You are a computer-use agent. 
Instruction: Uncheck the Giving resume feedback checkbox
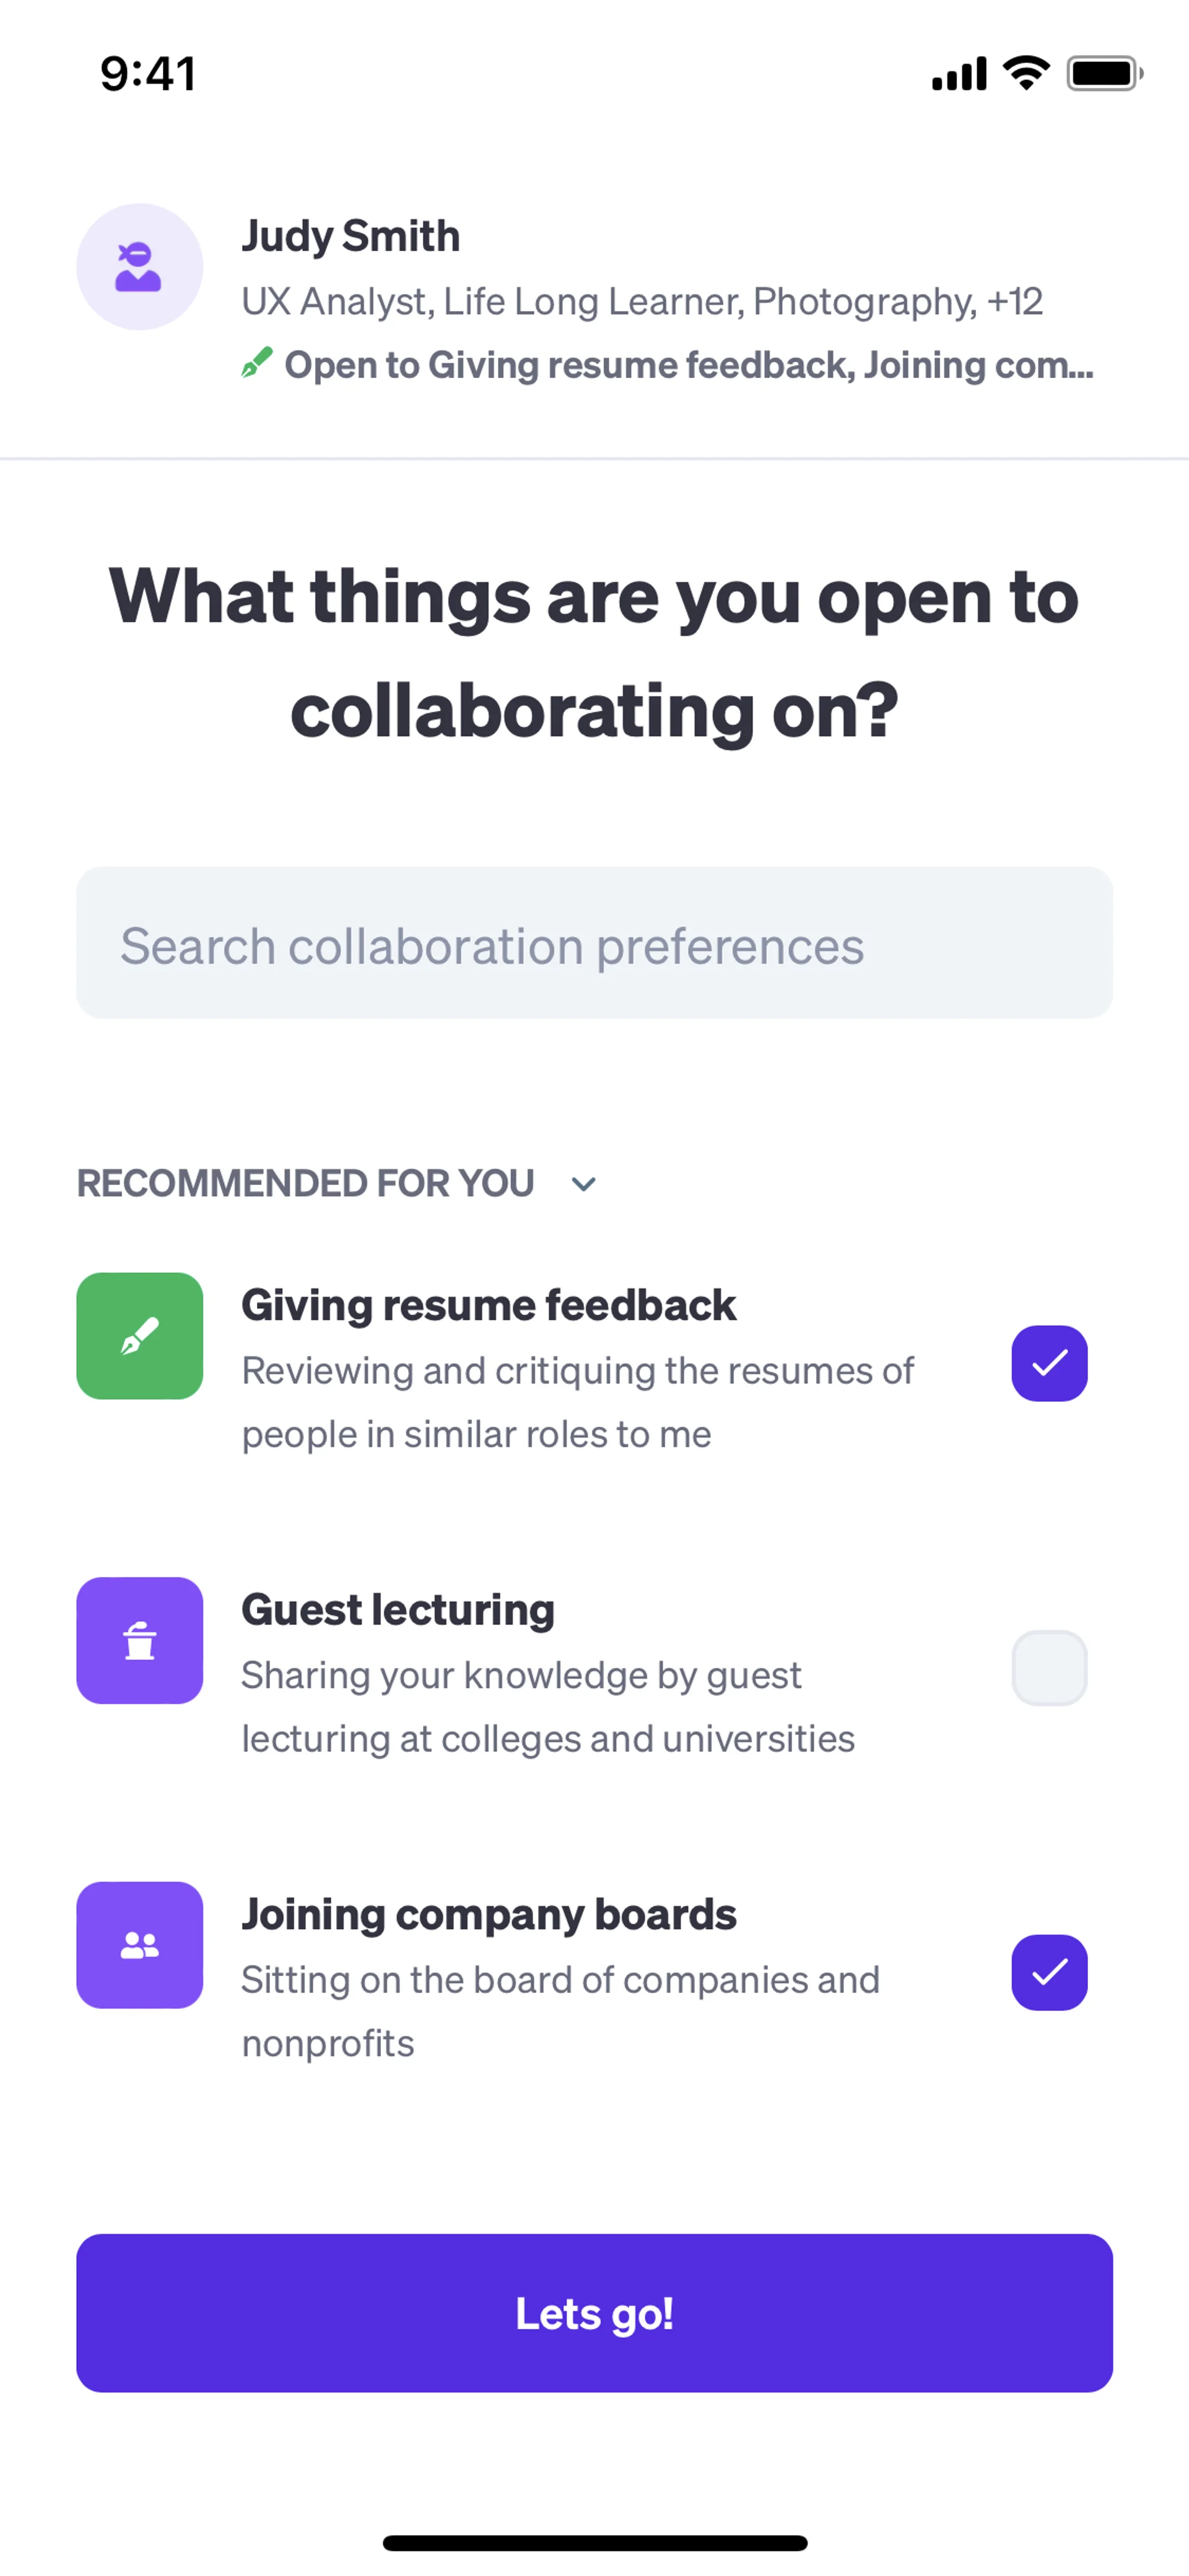pyautogui.click(x=1048, y=1363)
